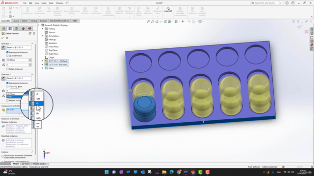Click the Reference Geometry icon

[130, 8]
